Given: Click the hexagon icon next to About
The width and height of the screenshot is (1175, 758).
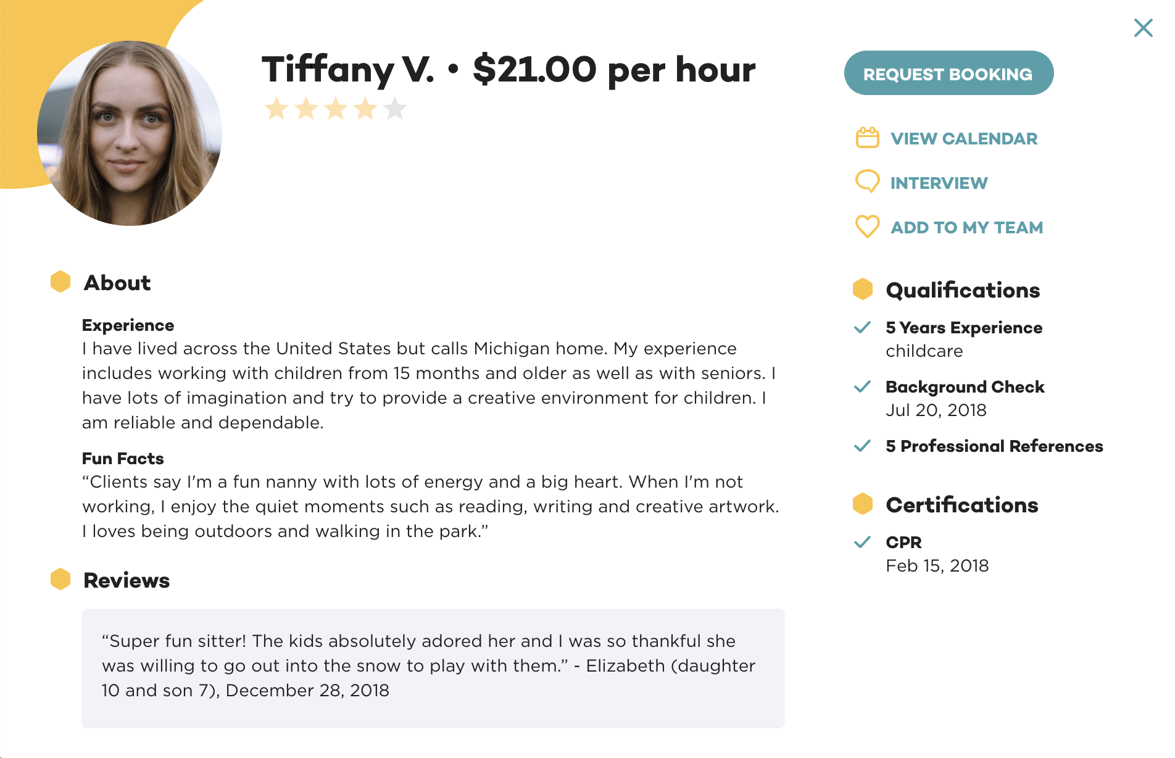Looking at the screenshot, I should [x=60, y=281].
